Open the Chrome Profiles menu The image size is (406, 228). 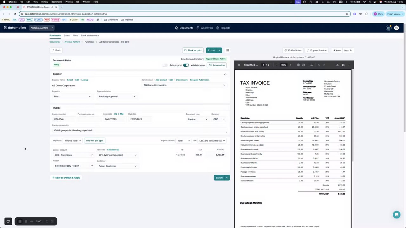click(69, 2)
